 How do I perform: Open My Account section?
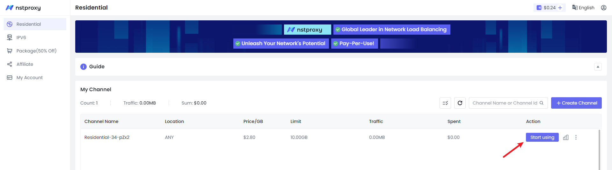[x=35, y=78]
